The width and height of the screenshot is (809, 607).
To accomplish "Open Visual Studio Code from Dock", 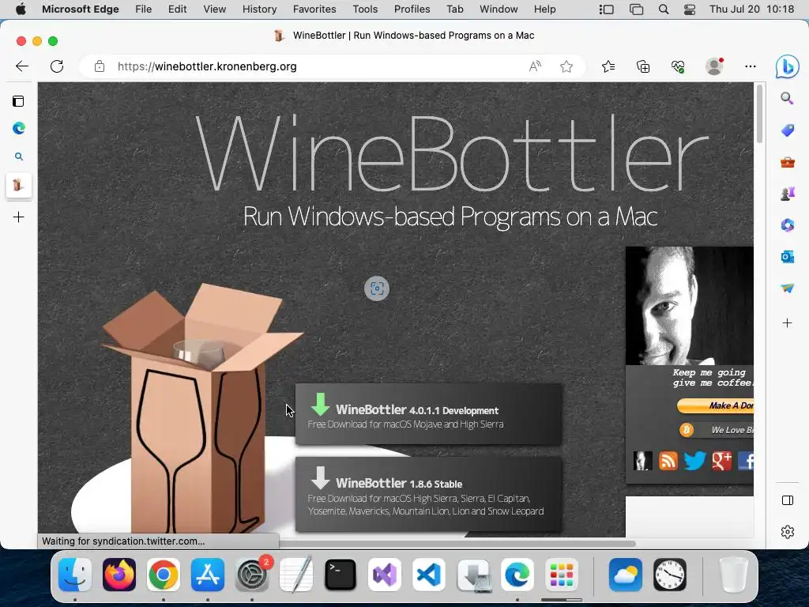I will pyautogui.click(x=429, y=575).
